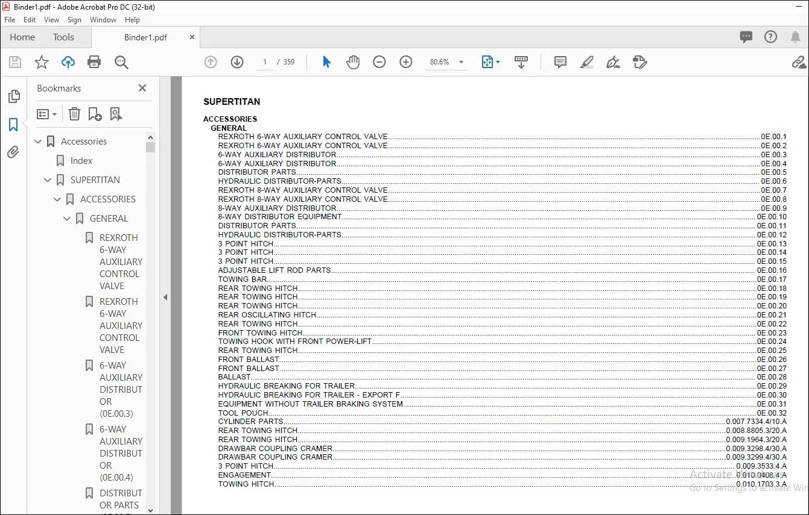Select the Index bookmark
Screen dimensions: 809x515
81,161
